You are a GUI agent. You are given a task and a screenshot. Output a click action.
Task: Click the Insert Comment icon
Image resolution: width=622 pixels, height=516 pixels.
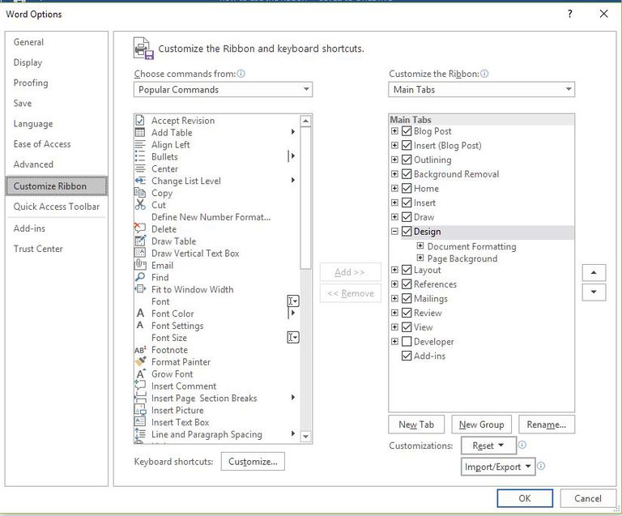(140, 385)
